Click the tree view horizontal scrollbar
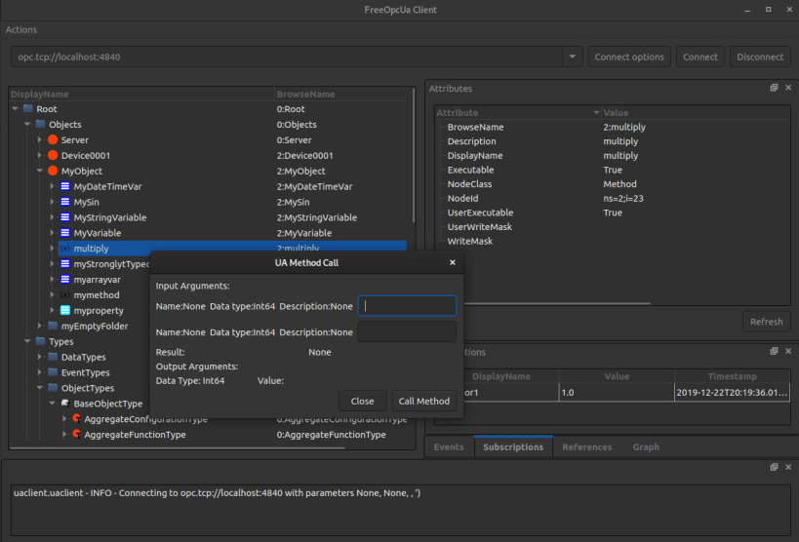The image size is (799, 542). (x=178, y=448)
